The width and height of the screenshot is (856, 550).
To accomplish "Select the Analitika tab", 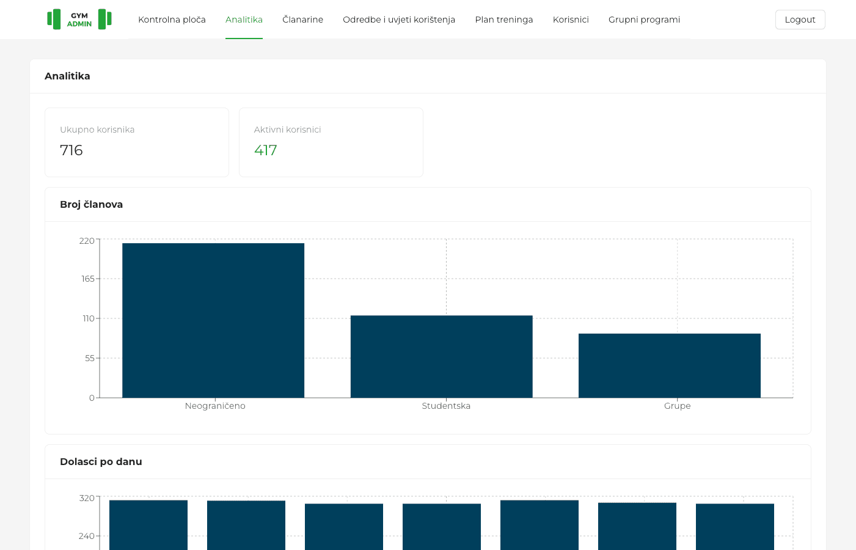I will pos(244,20).
